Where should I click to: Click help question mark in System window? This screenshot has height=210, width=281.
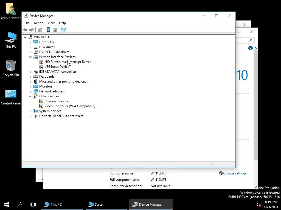tap(250, 48)
